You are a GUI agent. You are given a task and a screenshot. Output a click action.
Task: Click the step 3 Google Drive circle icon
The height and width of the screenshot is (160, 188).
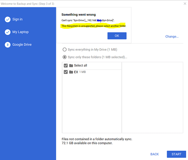click(8, 45)
